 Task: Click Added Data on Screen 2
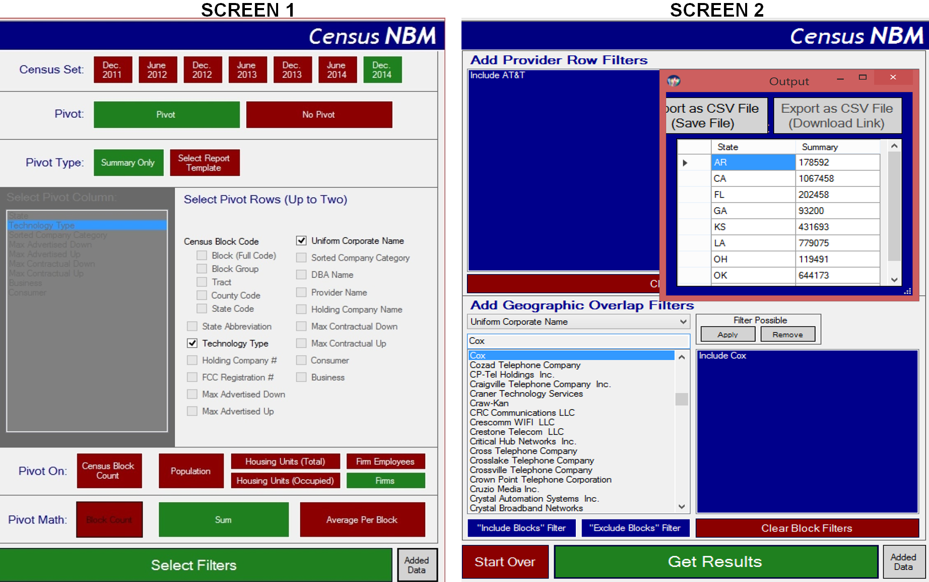point(904,561)
